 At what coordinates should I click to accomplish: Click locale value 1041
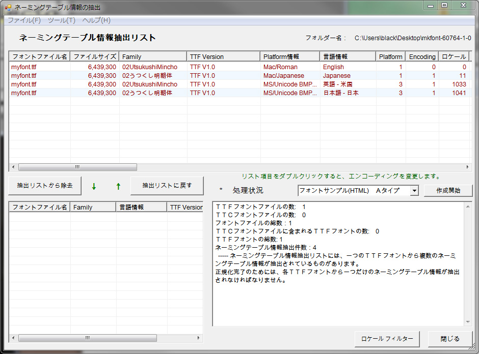tap(459, 93)
